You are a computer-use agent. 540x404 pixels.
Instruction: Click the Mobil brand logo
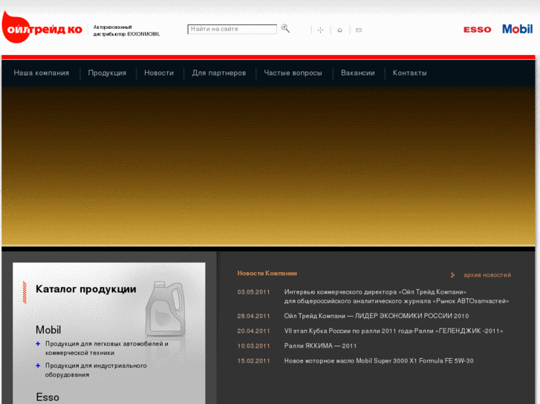517,29
